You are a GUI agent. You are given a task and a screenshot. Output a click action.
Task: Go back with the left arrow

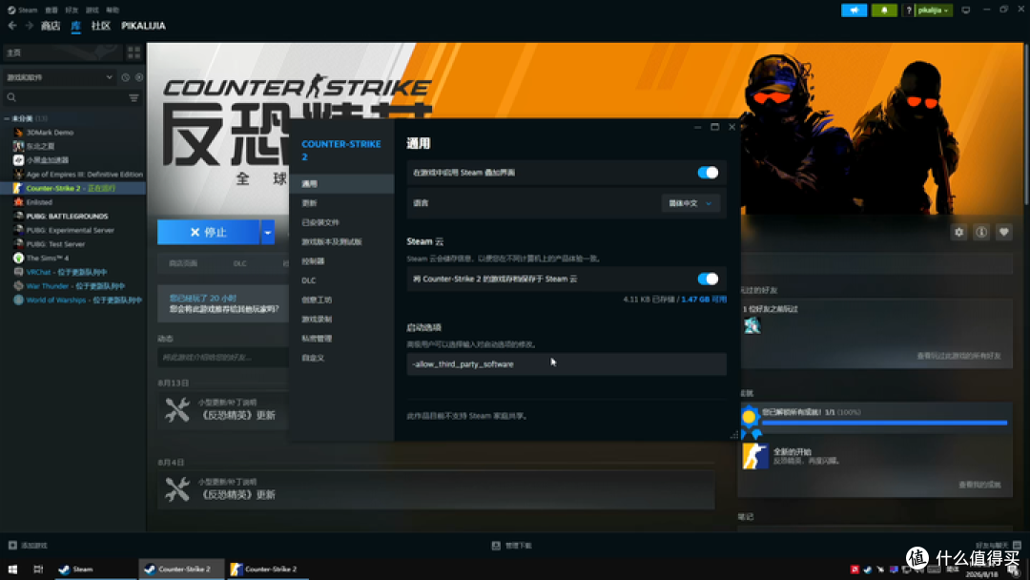[x=12, y=26]
